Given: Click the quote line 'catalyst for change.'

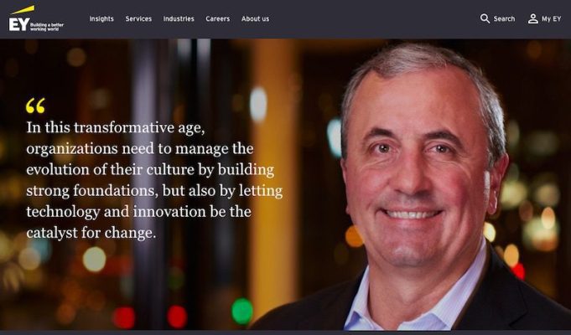Looking at the screenshot, I should [x=91, y=233].
